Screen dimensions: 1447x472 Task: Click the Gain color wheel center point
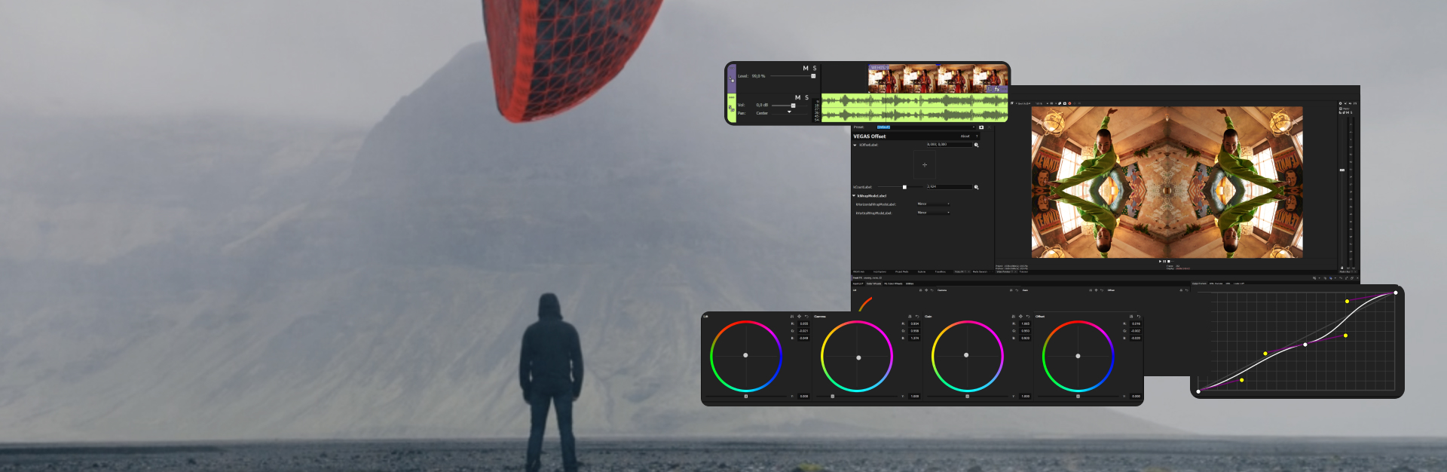[966, 355]
